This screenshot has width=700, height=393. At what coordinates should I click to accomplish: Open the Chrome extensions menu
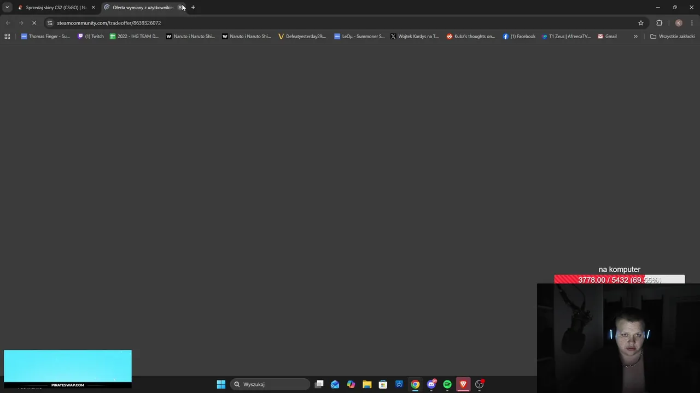click(x=659, y=23)
